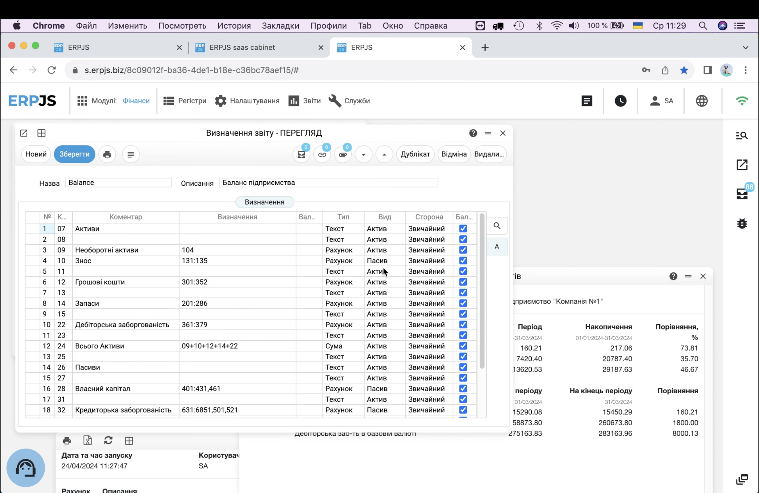Open the globe language icon

click(701, 101)
